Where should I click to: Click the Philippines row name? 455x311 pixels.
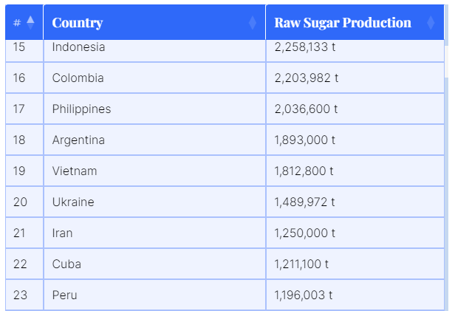[x=81, y=109]
